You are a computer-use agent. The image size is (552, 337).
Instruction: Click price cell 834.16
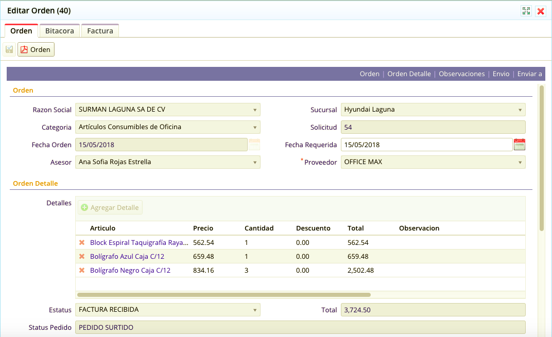tap(203, 270)
